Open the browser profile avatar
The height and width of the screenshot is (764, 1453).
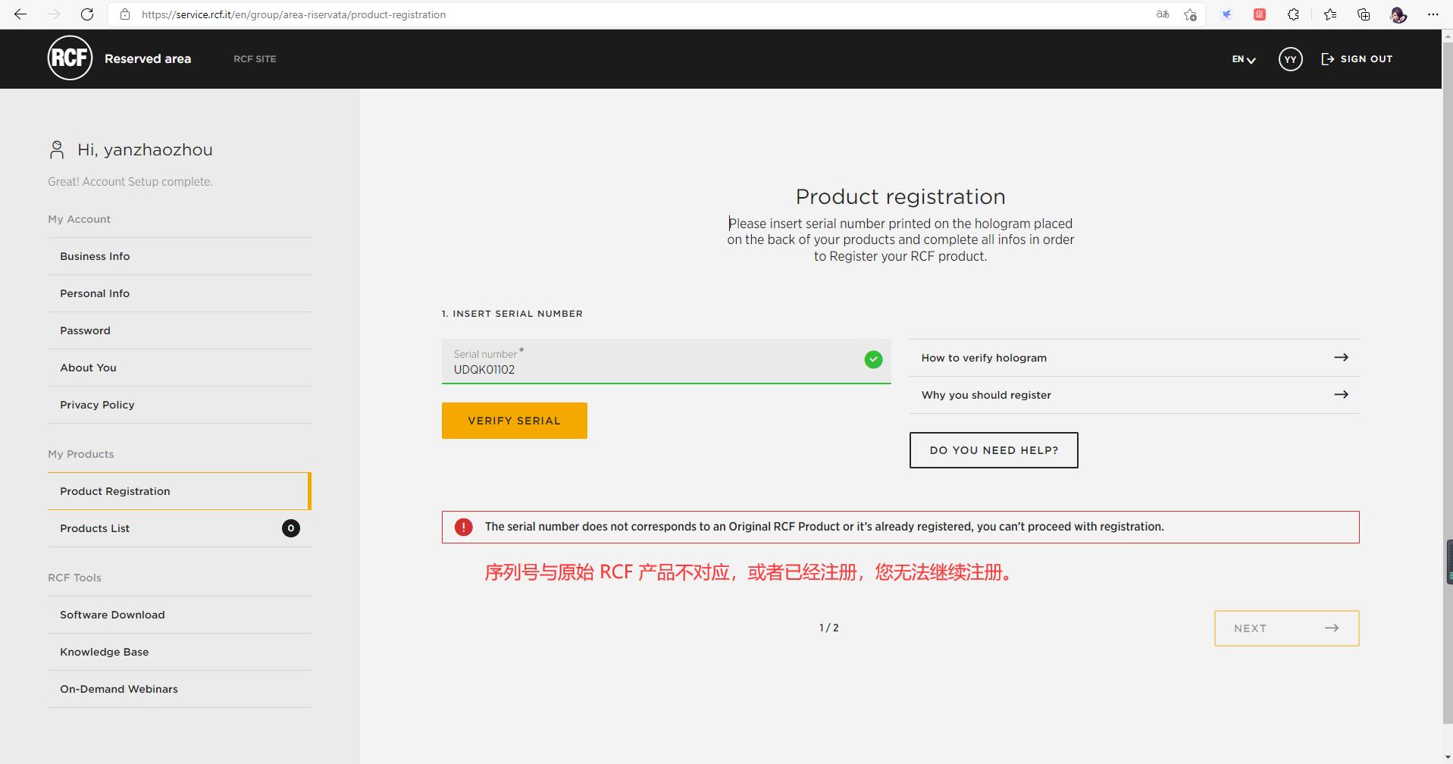pyautogui.click(x=1398, y=14)
